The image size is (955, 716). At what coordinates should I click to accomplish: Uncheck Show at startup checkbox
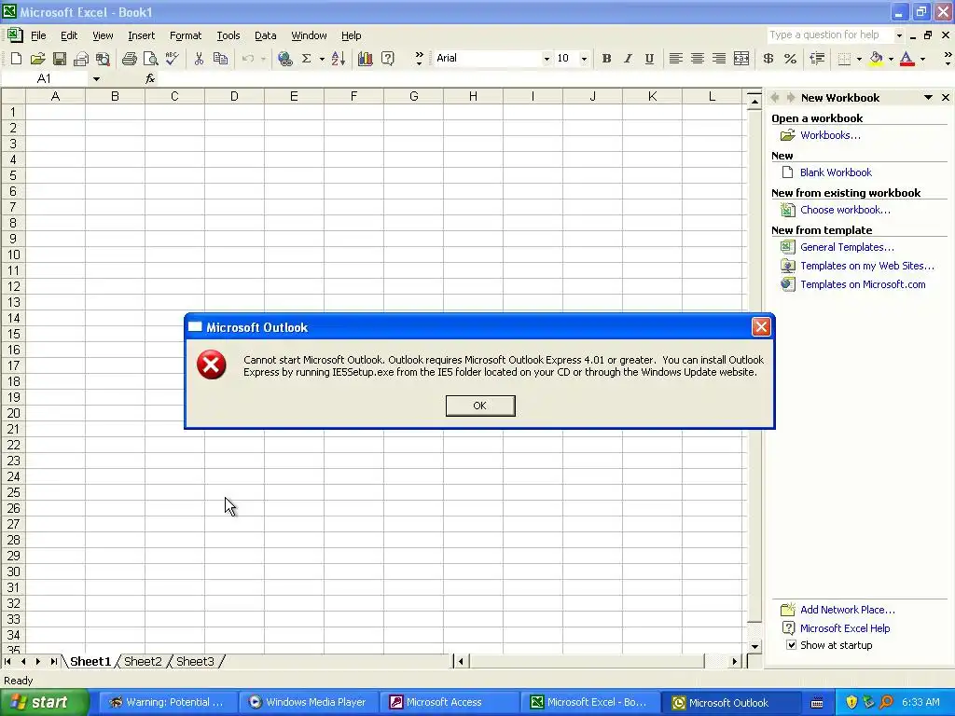pos(791,645)
